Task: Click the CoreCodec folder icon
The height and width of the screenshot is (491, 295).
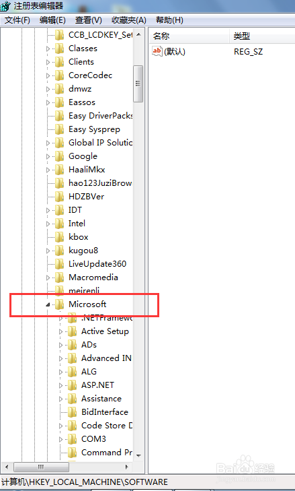Action: [x=59, y=75]
